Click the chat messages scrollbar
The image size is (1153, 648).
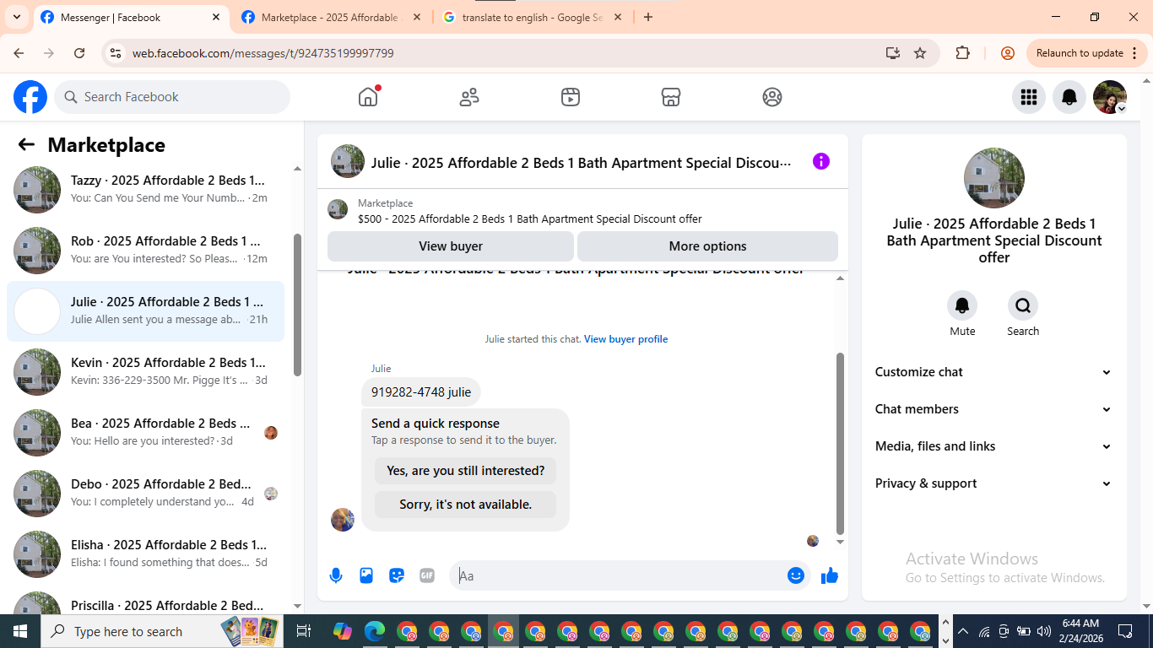coord(840,444)
